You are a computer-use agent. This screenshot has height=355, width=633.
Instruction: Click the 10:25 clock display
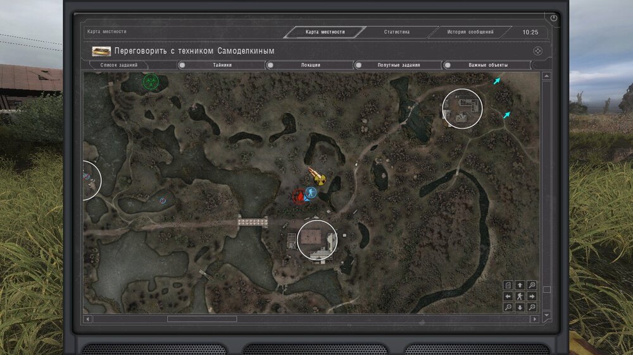coord(530,32)
